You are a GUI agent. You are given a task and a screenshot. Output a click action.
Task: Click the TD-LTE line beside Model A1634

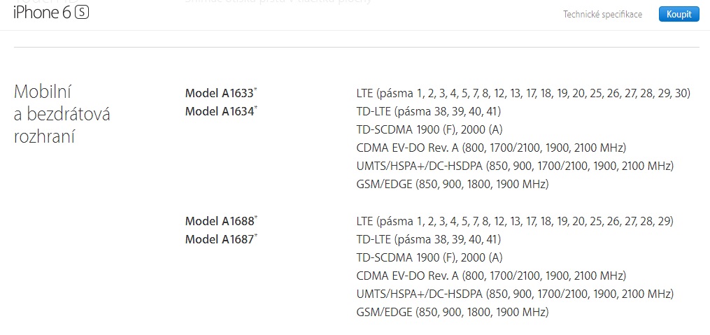[428, 111]
